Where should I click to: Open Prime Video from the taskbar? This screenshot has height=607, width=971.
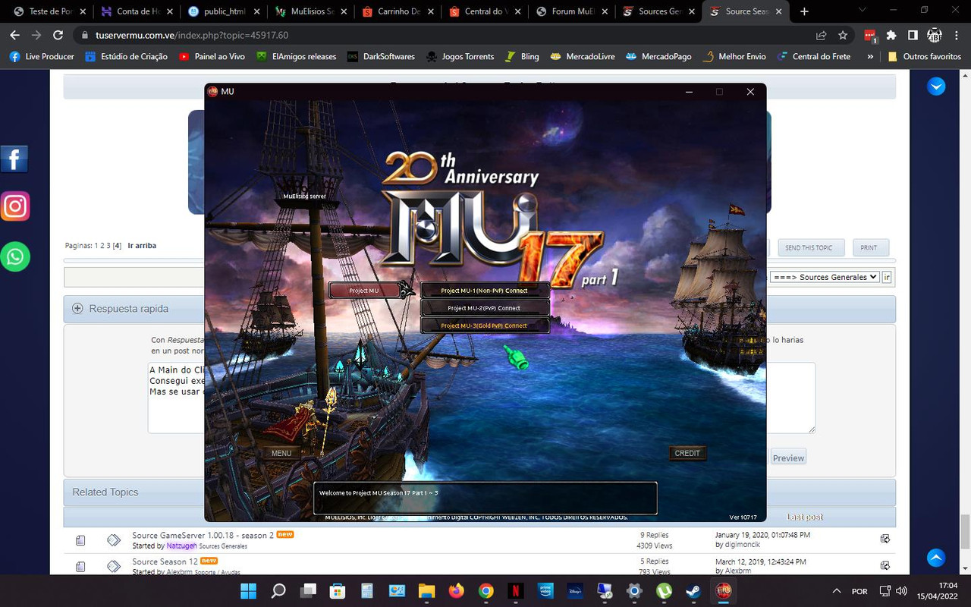(545, 590)
